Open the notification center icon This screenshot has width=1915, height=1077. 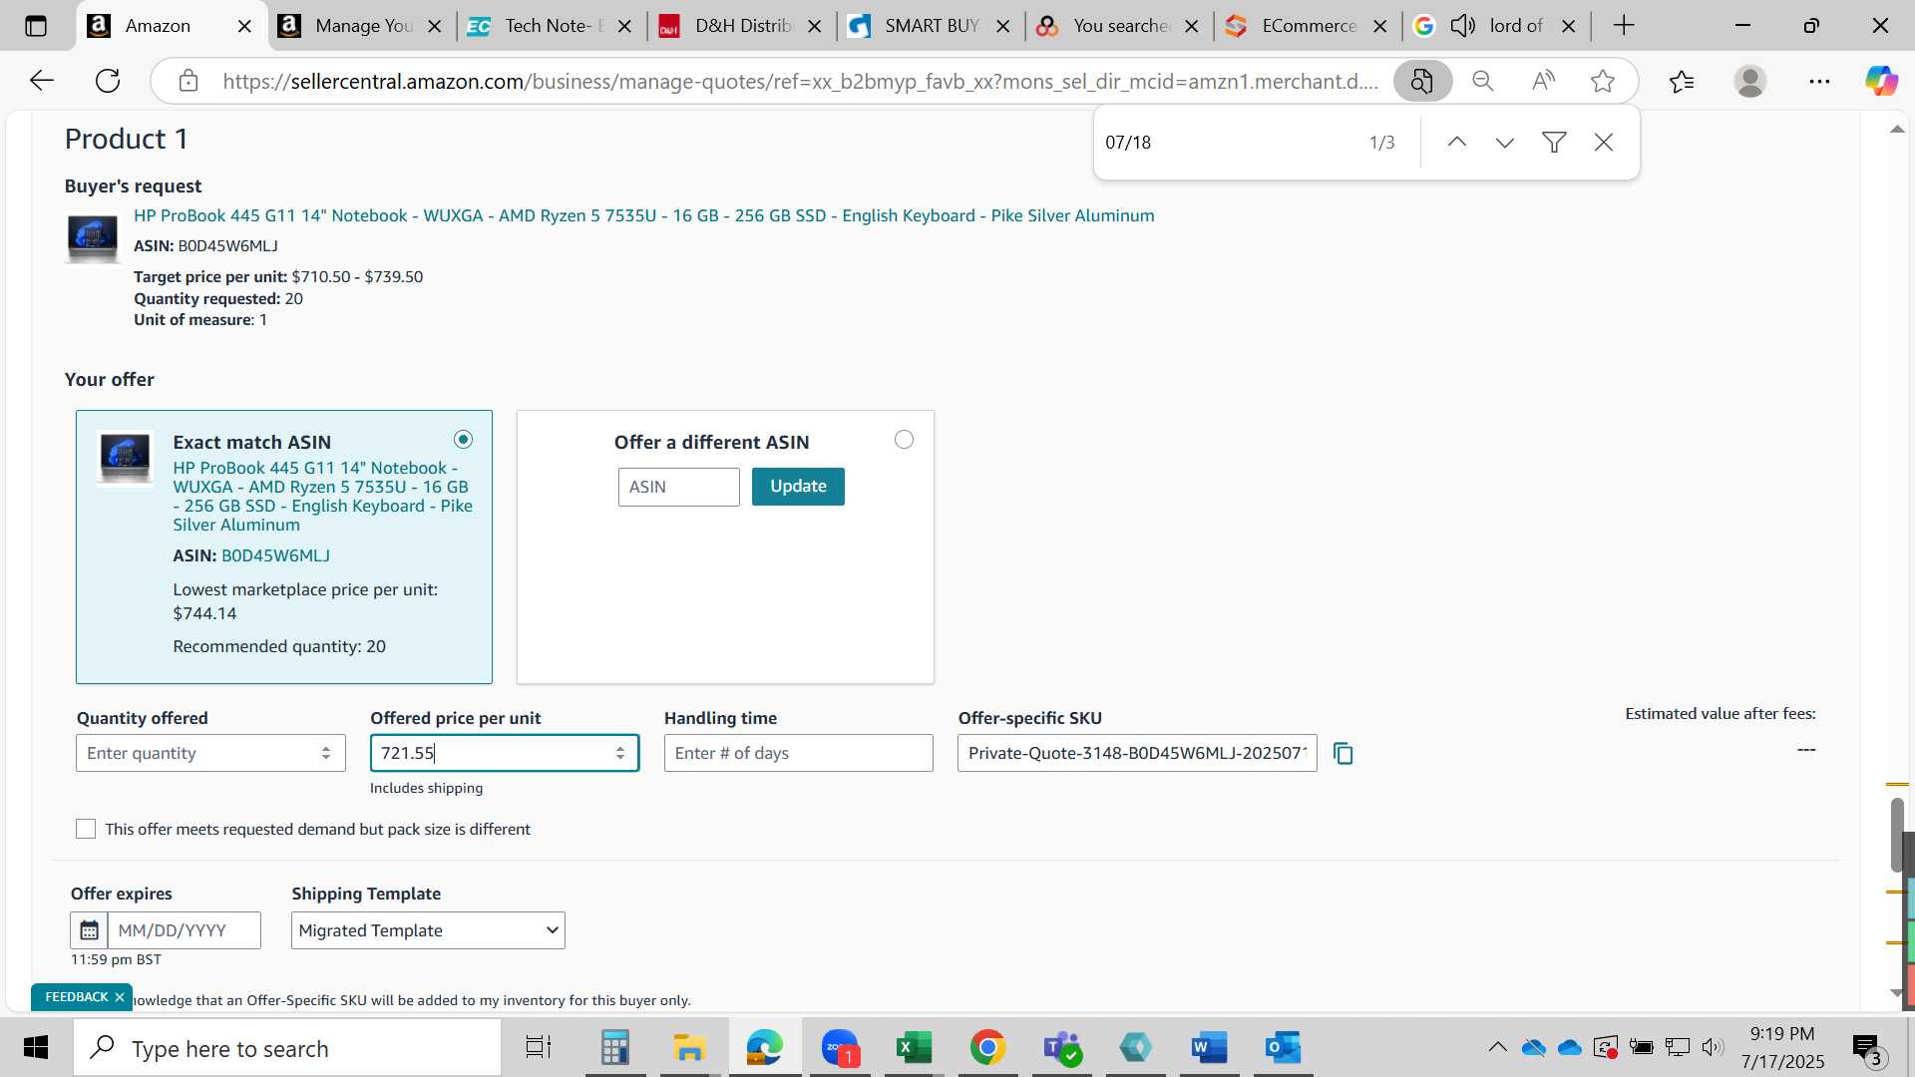pyautogui.click(x=1868, y=1047)
